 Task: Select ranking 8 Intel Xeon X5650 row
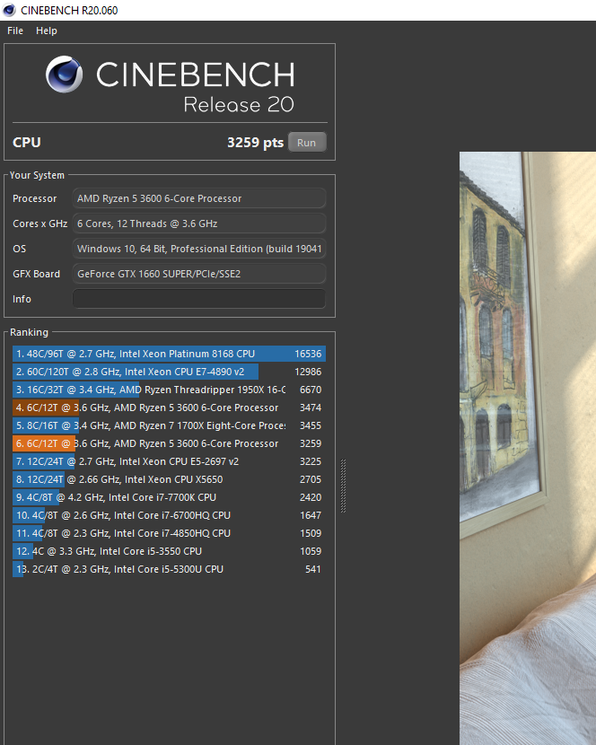click(169, 479)
